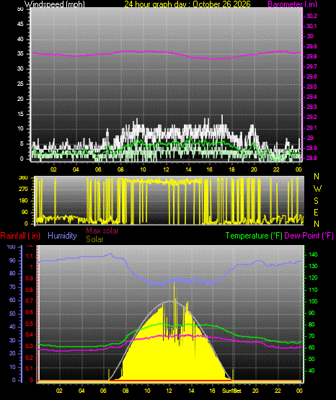Click the 360 mark on wind direction axis
Screen dimensions: 336x400
tap(23, 178)
